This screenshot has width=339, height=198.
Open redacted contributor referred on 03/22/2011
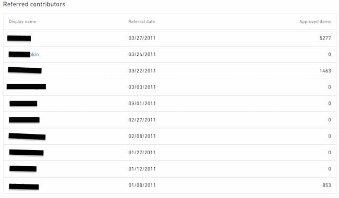click(25, 70)
